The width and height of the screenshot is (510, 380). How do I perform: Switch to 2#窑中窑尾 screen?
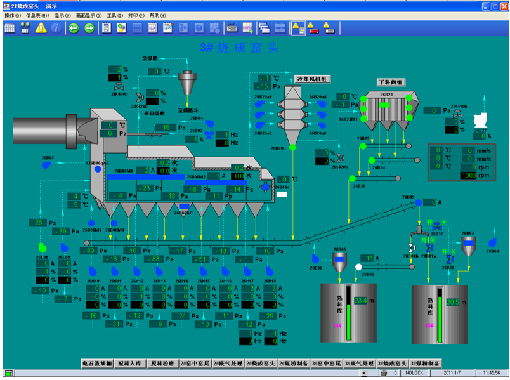click(195, 364)
